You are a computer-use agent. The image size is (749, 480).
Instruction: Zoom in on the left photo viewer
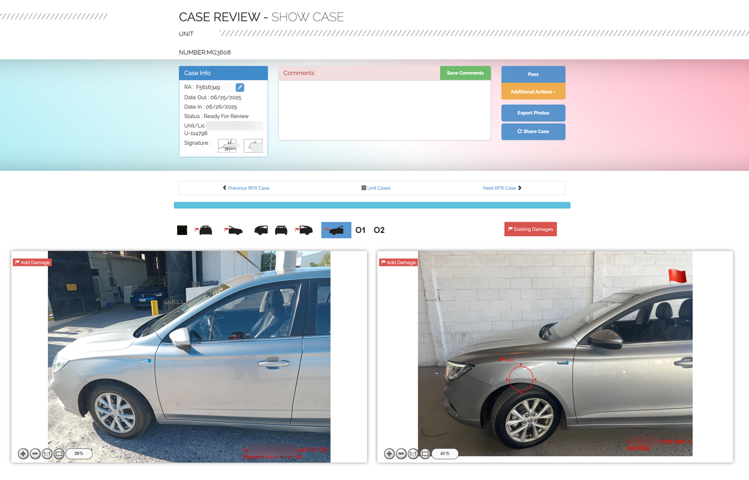click(23, 454)
